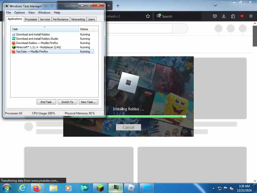Click the scrollbar down arrow in Firefox
Viewport: 257px width, 193px height.
click(255, 181)
